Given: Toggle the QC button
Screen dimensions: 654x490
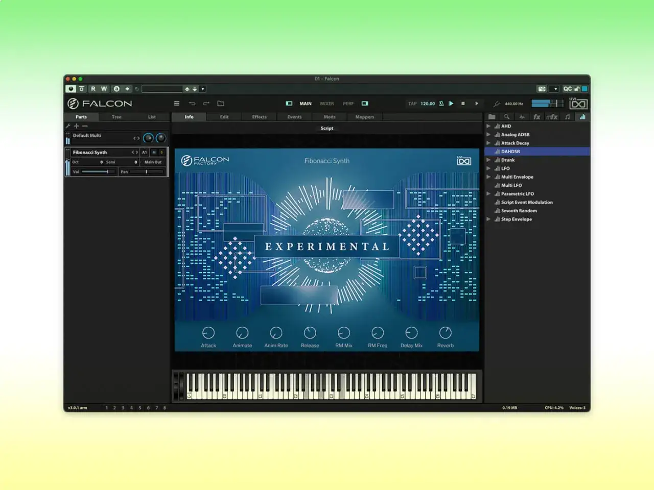Looking at the screenshot, I should pyautogui.click(x=567, y=89).
